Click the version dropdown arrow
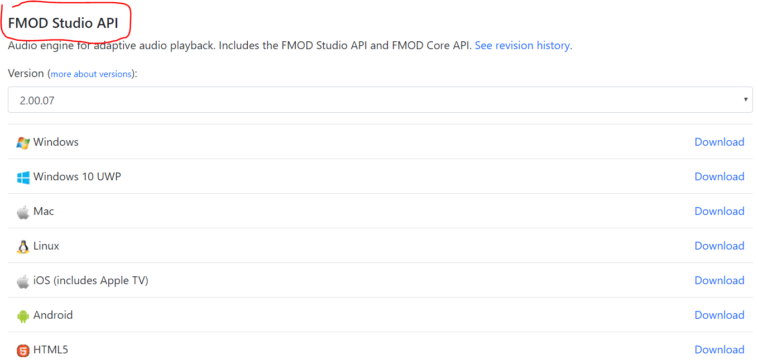Viewport: 758px width, 364px height. point(745,100)
